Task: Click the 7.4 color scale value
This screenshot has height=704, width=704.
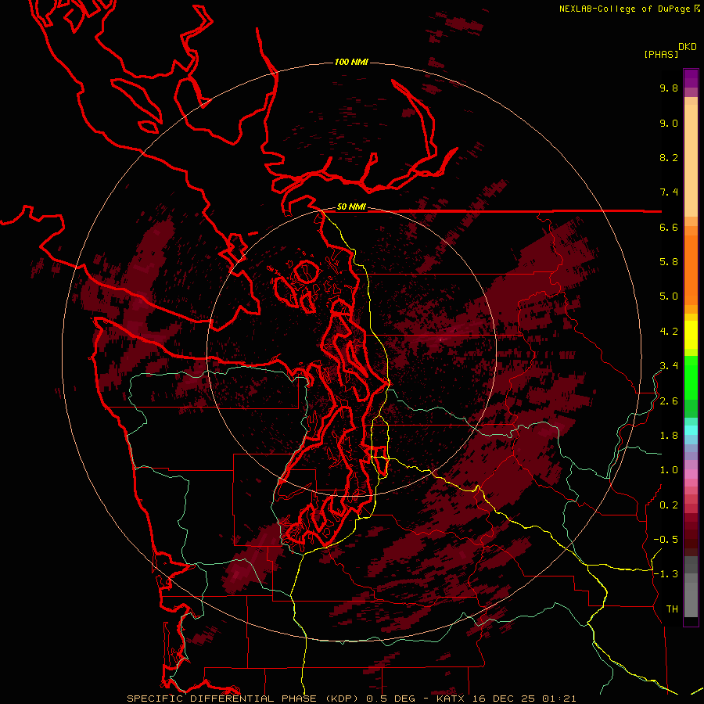Action: point(669,192)
